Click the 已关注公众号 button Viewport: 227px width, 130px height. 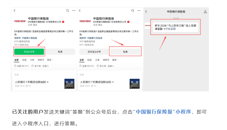point(94,52)
